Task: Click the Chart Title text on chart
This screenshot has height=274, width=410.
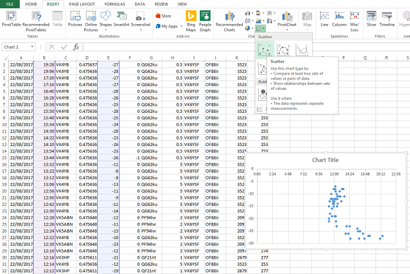Action: click(325, 160)
